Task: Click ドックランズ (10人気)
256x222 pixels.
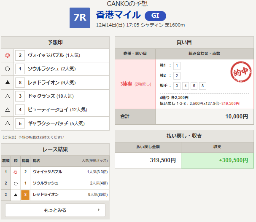Action: point(51,96)
